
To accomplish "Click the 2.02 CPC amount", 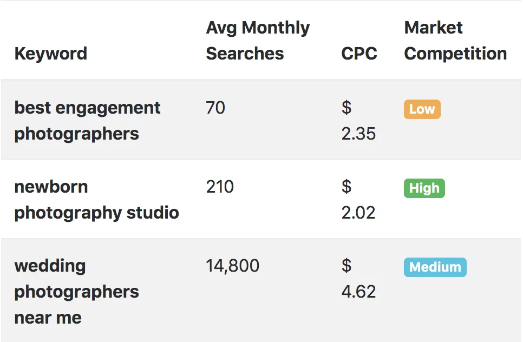I will (x=358, y=213).
